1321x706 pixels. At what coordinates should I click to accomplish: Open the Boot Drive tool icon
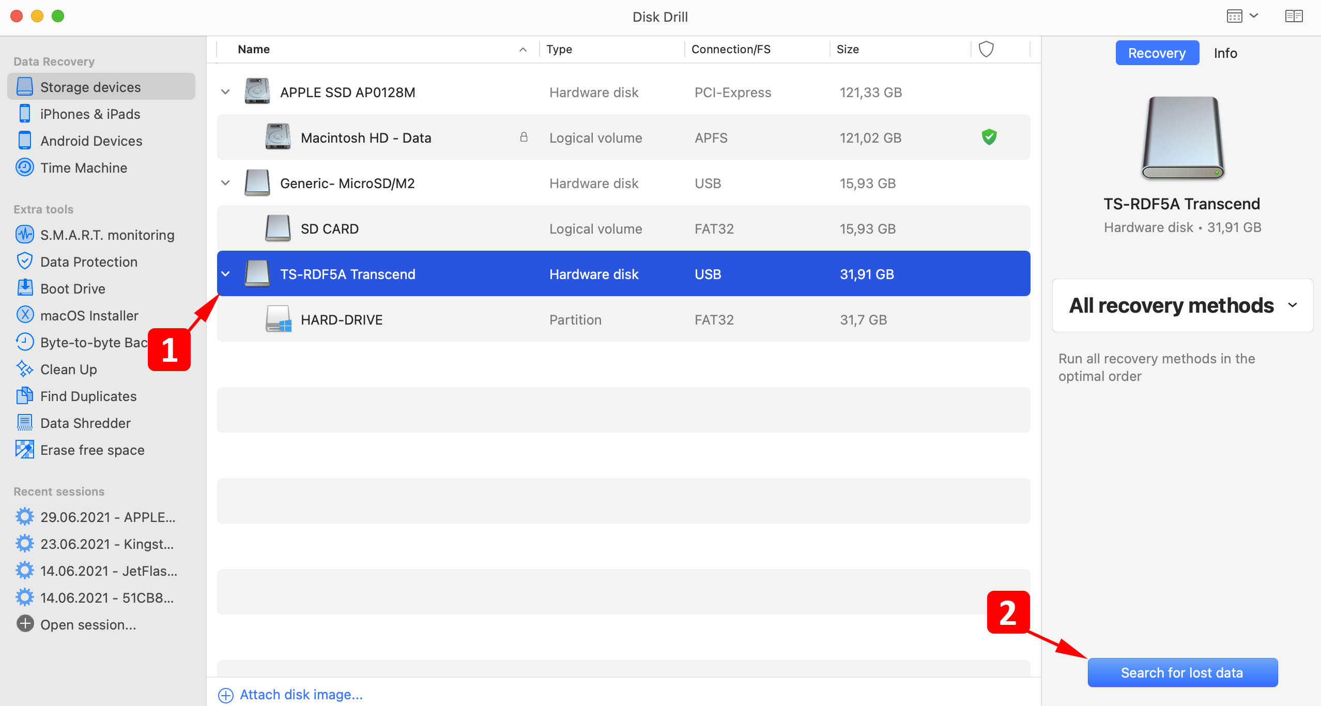coord(24,288)
